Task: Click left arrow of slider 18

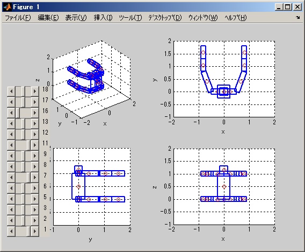Action: coord(11,92)
